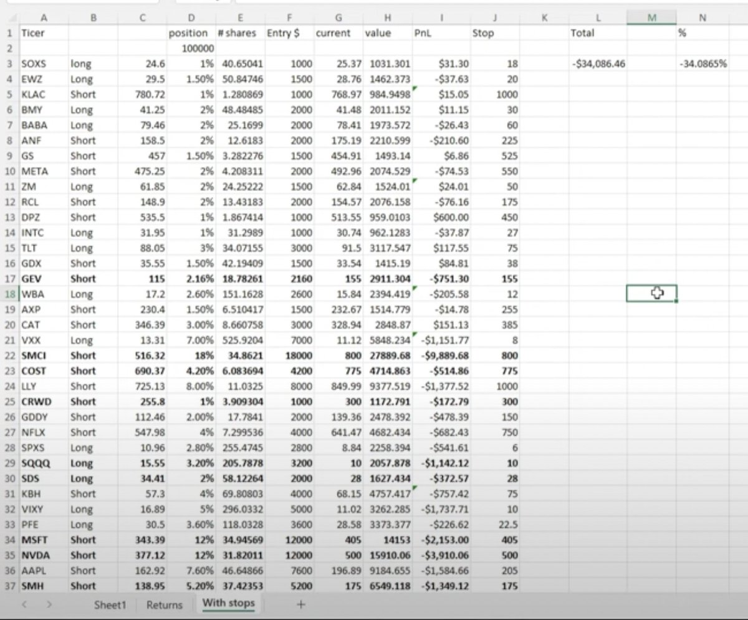Select the PnL header cell
The height and width of the screenshot is (620, 748).
point(441,33)
